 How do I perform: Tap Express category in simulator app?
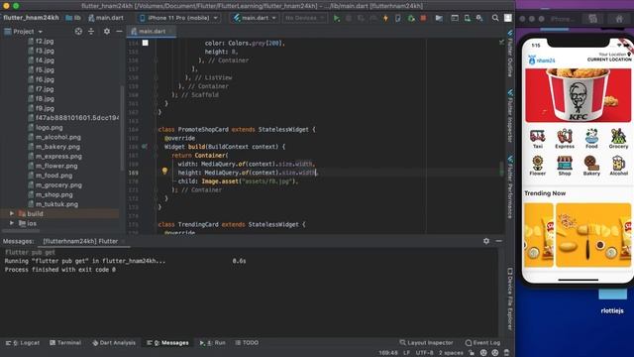click(x=565, y=139)
